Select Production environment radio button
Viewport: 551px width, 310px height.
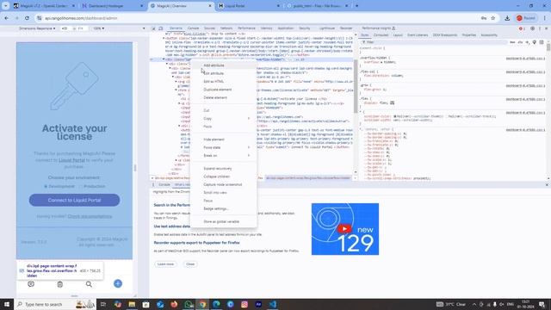tap(80, 186)
